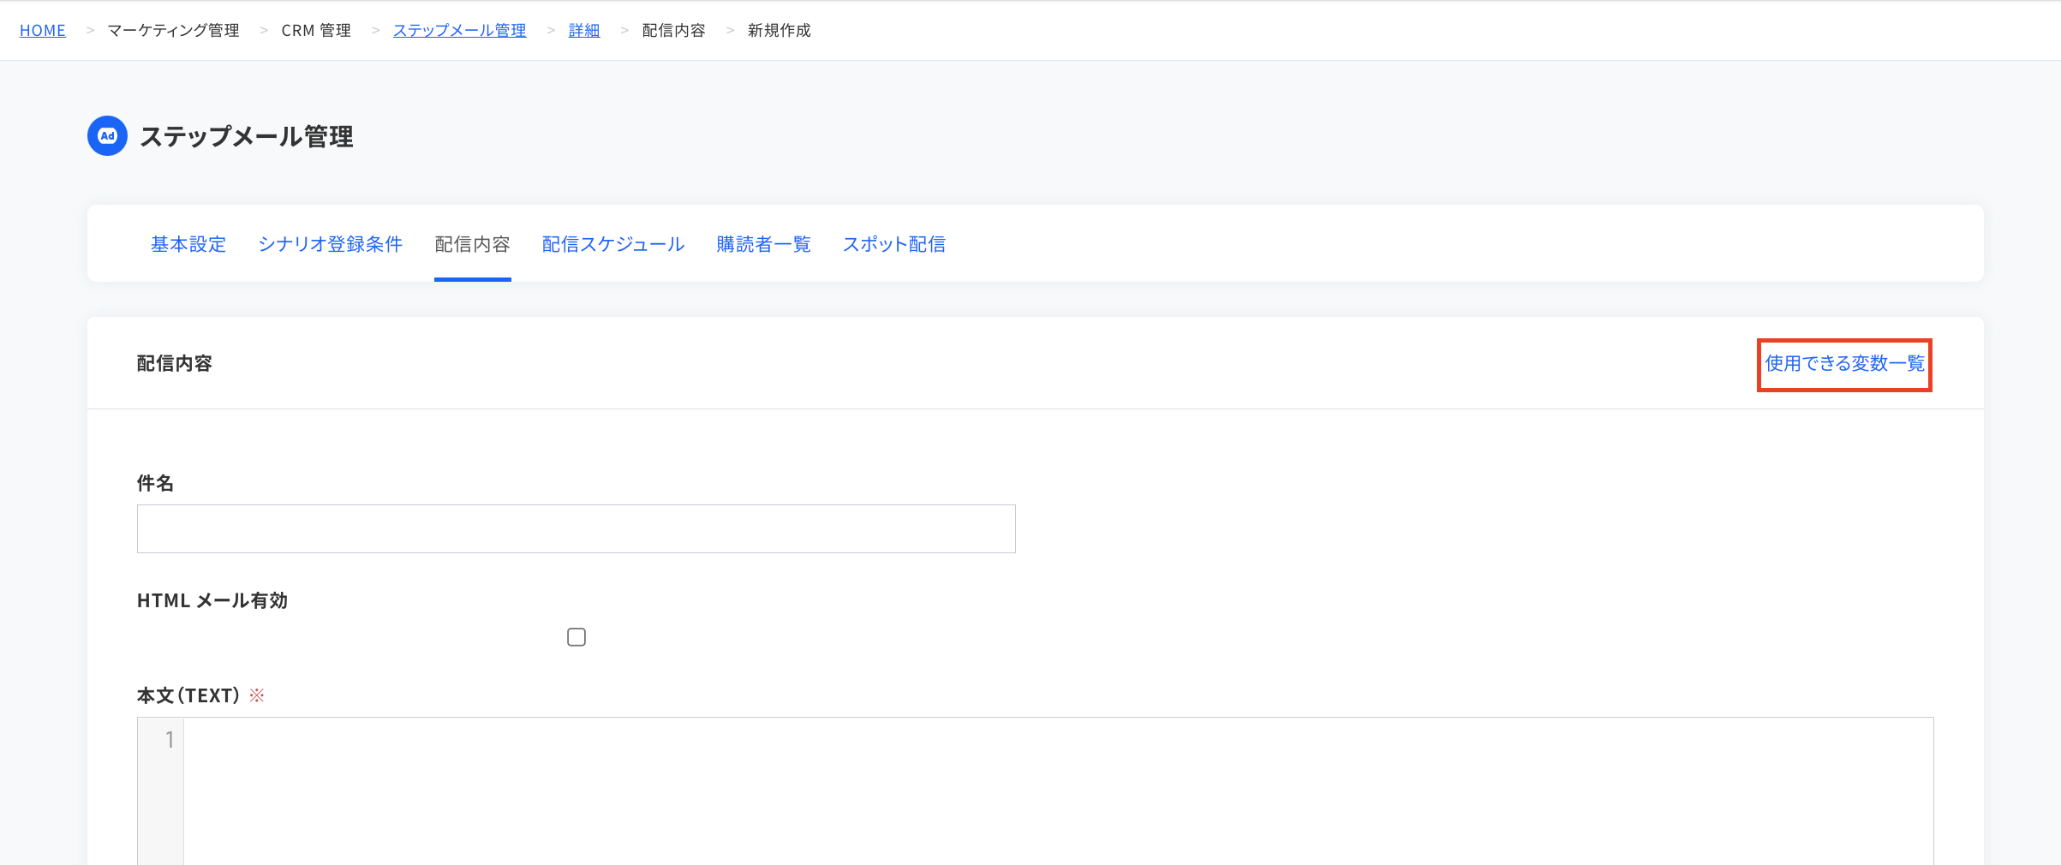Open the 購読者一覧 tab
The width and height of the screenshot is (2061, 865).
tap(763, 244)
